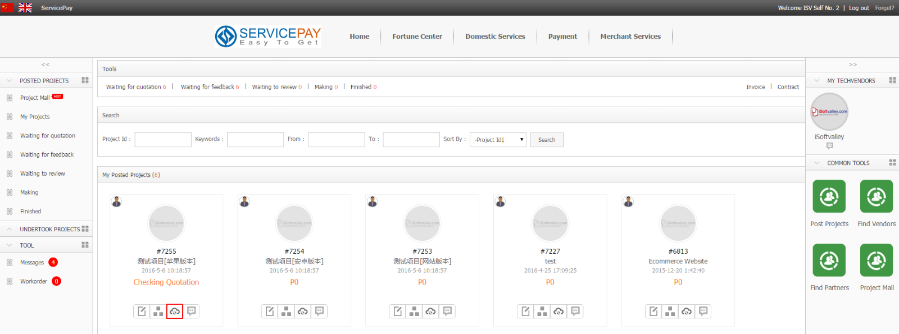The height and width of the screenshot is (334, 899).
Task: Click the cloud icon on project #7253
Action: (431, 311)
